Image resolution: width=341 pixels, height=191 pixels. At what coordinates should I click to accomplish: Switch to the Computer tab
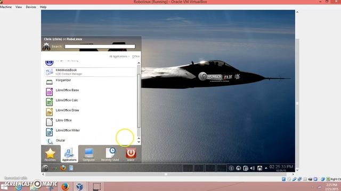[89, 154]
